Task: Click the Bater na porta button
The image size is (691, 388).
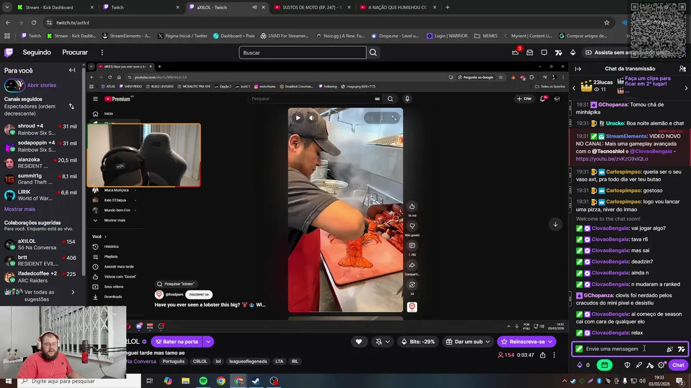Action: point(177,342)
